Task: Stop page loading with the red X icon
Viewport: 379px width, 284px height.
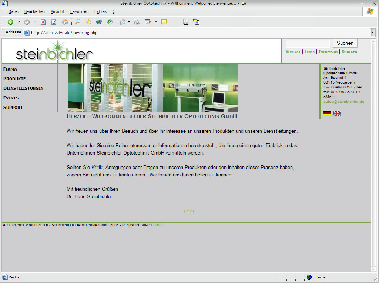Action: [x=43, y=22]
